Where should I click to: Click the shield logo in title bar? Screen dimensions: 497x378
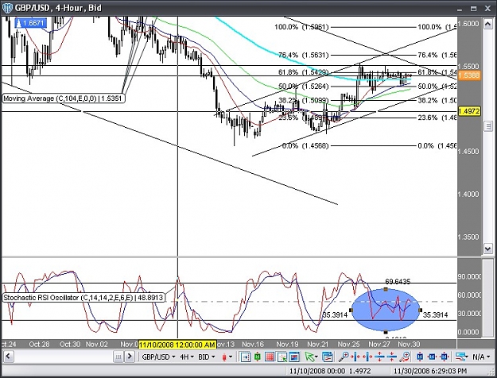pyautogui.click(x=7, y=8)
